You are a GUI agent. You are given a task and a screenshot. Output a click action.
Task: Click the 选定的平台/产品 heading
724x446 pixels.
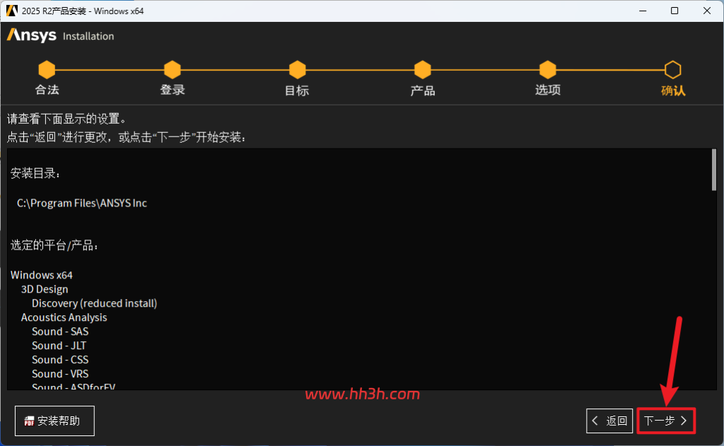coord(54,245)
